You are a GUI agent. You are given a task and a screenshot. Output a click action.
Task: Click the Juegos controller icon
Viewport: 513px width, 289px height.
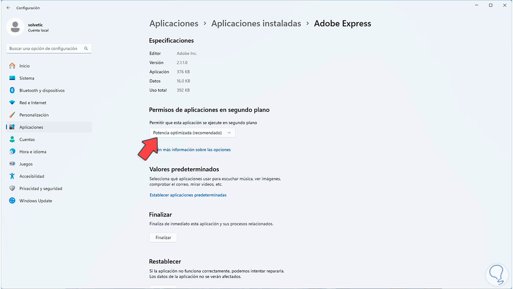click(x=12, y=164)
